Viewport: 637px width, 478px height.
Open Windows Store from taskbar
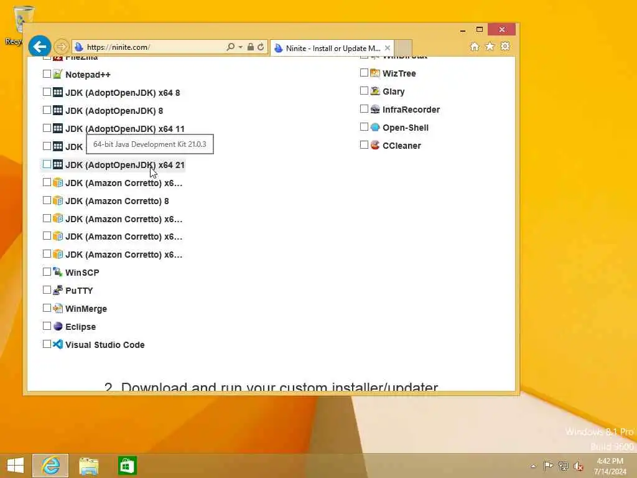pyautogui.click(x=127, y=466)
